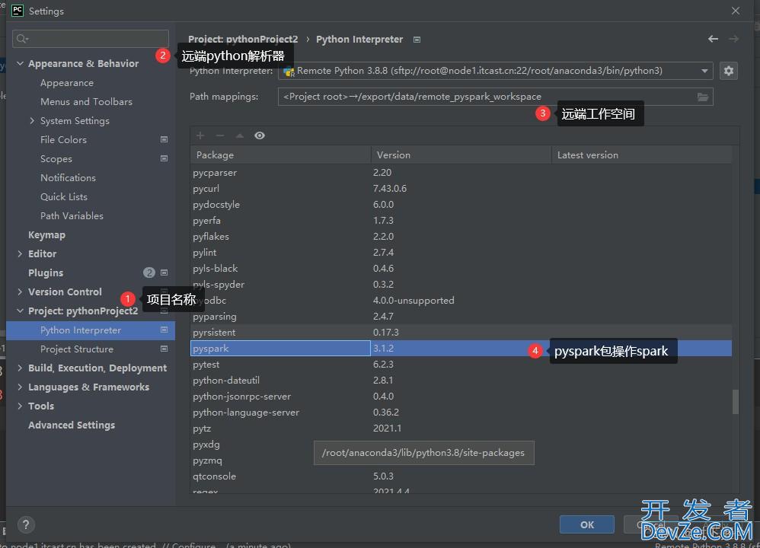Expand Build, Execution, Deployment section

[20, 368]
